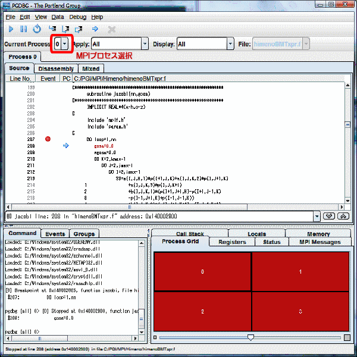Click the Run/Continue play icon

pos(11,29)
